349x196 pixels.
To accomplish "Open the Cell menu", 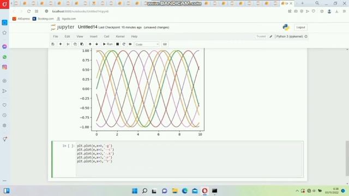I will [x=106, y=36].
